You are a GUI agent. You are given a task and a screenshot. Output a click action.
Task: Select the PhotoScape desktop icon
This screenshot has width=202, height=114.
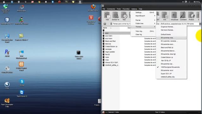point(21,8)
